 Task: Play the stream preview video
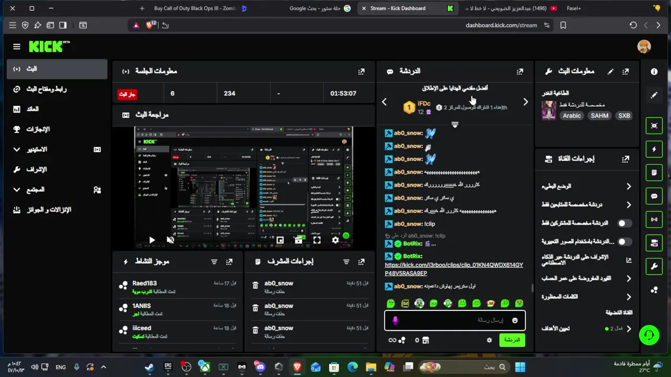[x=152, y=240]
